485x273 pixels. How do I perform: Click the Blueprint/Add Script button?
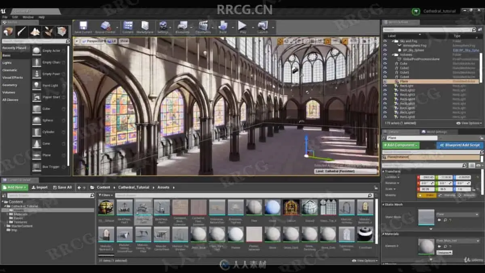(x=460, y=145)
